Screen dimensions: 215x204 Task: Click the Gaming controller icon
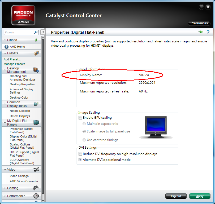(x=36, y=188)
